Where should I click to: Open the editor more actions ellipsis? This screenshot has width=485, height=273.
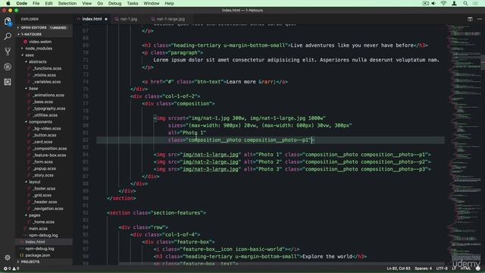(x=480, y=19)
